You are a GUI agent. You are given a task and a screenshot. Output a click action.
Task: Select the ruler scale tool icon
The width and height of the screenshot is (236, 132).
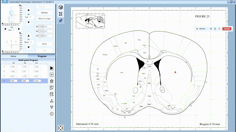click(x=60, y=14)
